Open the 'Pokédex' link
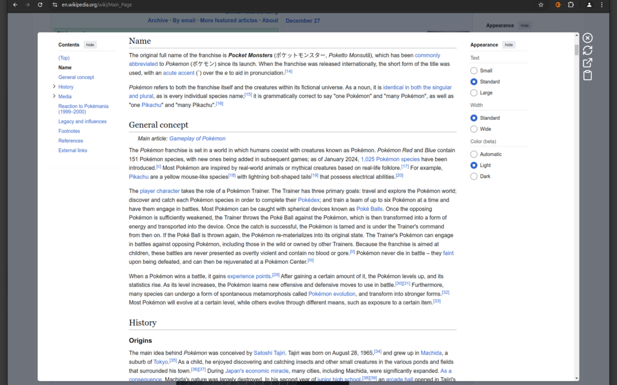Image resolution: width=617 pixels, height=385 pixels. coord(308,200)
